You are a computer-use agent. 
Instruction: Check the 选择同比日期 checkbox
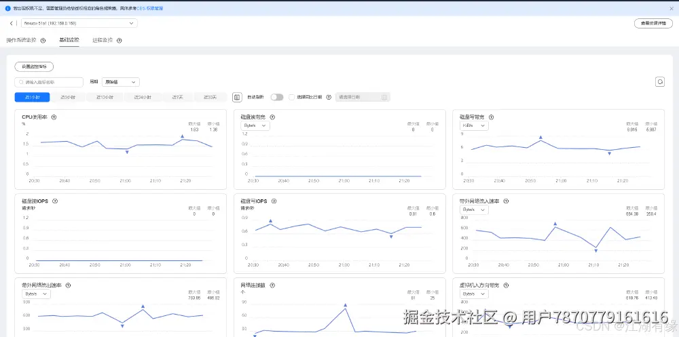[x=292, y=98]
